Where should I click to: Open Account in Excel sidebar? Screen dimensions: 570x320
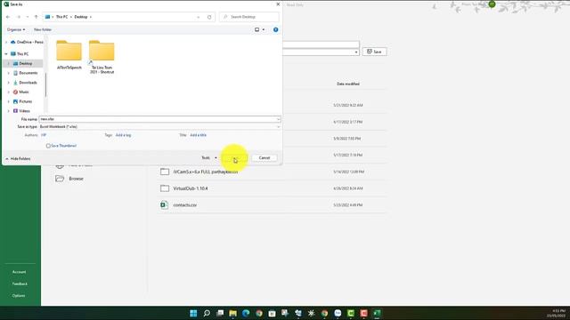pos(19,272)
